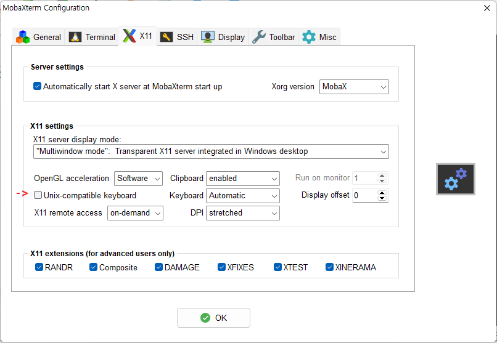The image size is (497, 343).
Task: Click the OK button
Action: (x=213, y=318)
